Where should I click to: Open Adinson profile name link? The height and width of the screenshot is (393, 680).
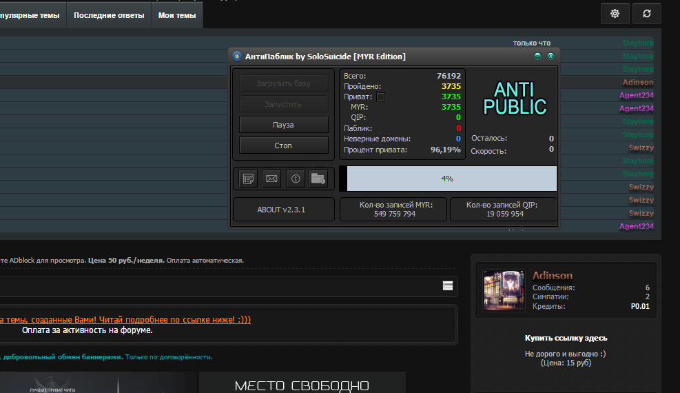pos(553,276)
